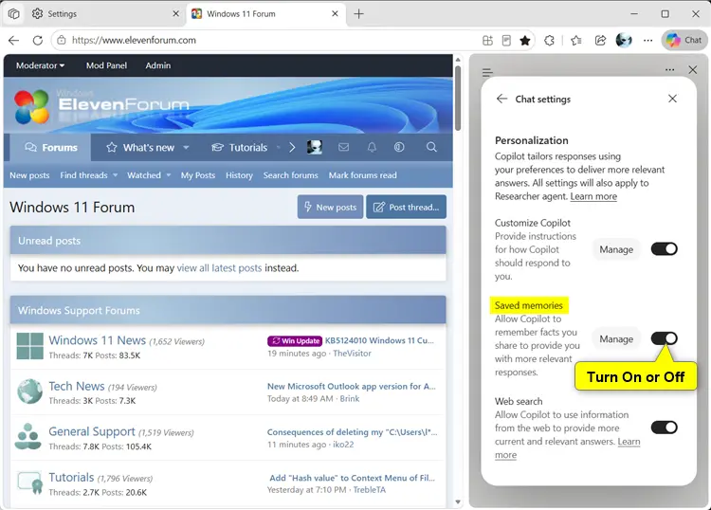Open the site information lock icon
Image resolution: width=711 pixels, height=510 pixels.
61,41
